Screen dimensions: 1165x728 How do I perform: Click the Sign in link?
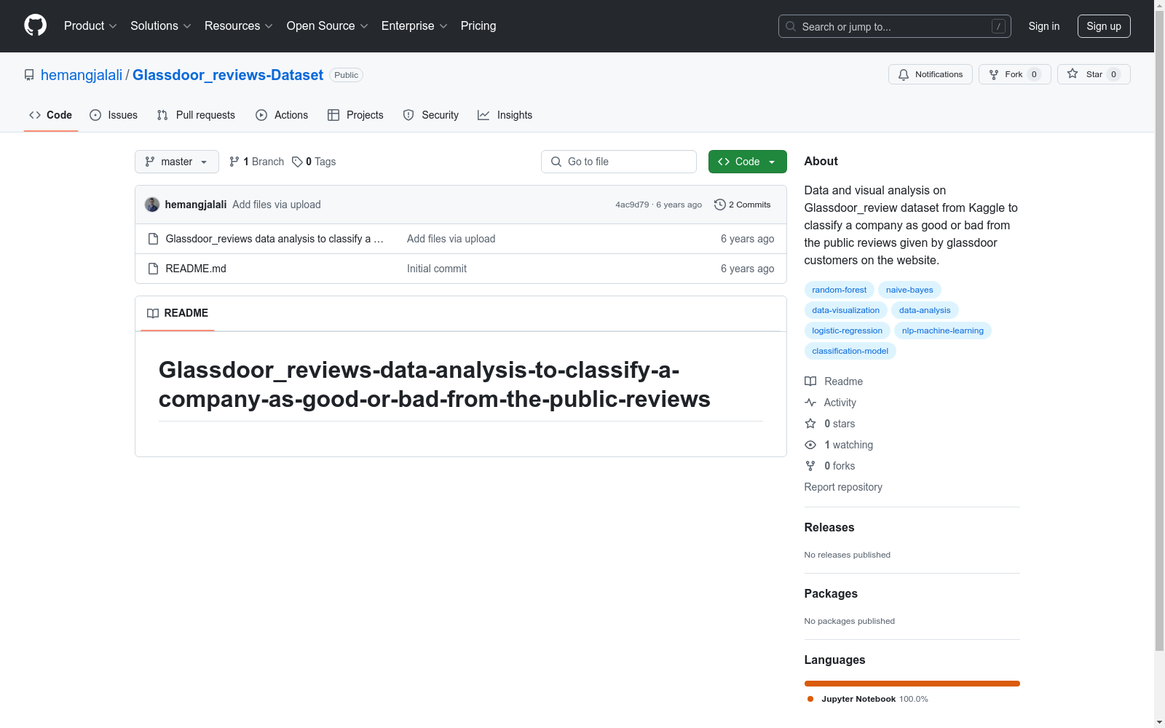point(1044,26)
